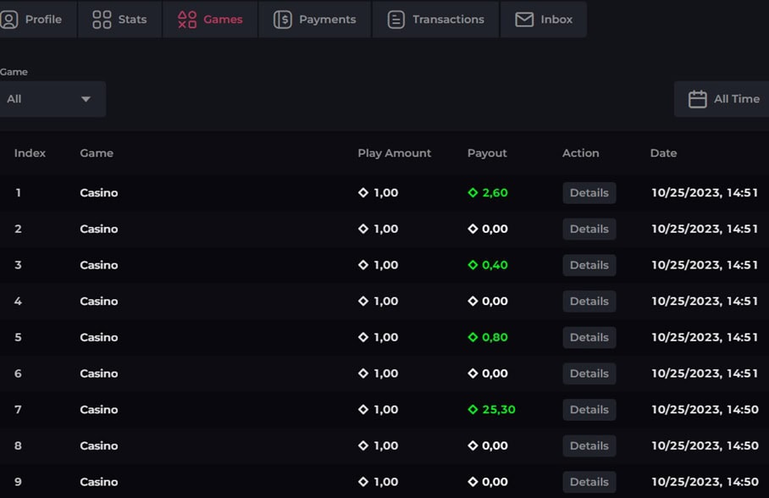Open Details for game index 6
The width and height of the screenshot is (769, 498).
pos(589,373)
